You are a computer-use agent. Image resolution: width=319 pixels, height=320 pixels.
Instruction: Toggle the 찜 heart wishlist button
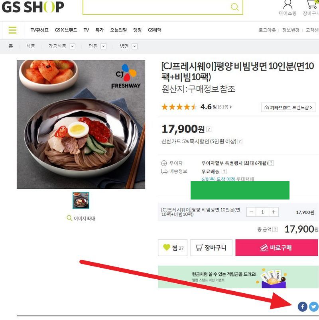(x=173, y=247)
